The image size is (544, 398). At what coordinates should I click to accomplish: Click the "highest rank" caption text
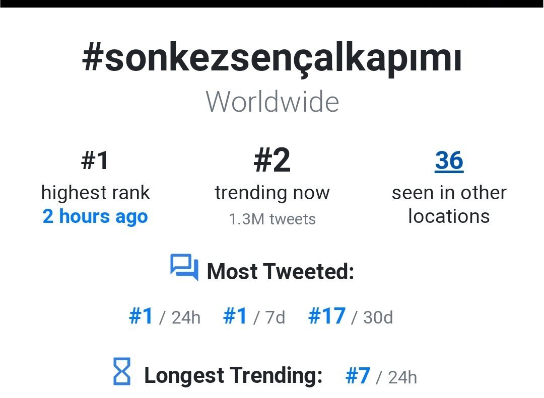[95, 193]
